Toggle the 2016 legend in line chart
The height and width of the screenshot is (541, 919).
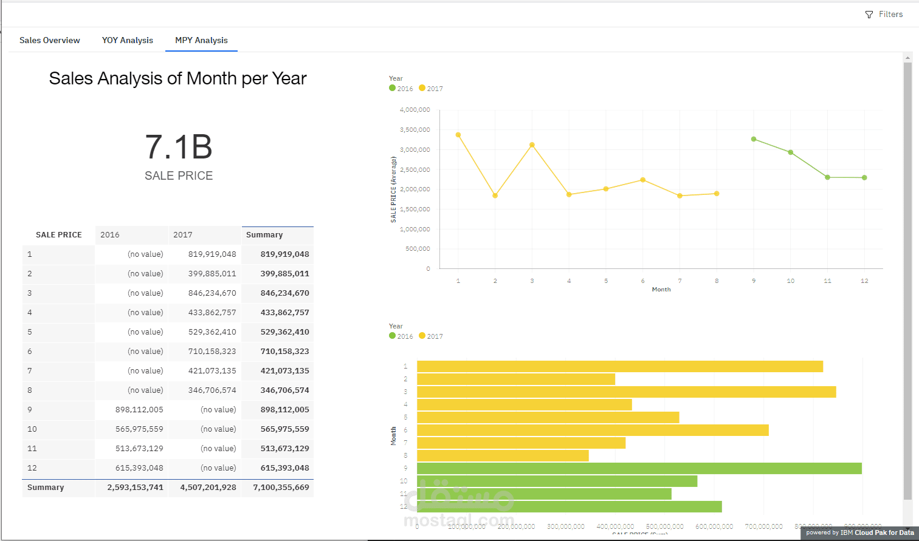(x=401, y=89)
